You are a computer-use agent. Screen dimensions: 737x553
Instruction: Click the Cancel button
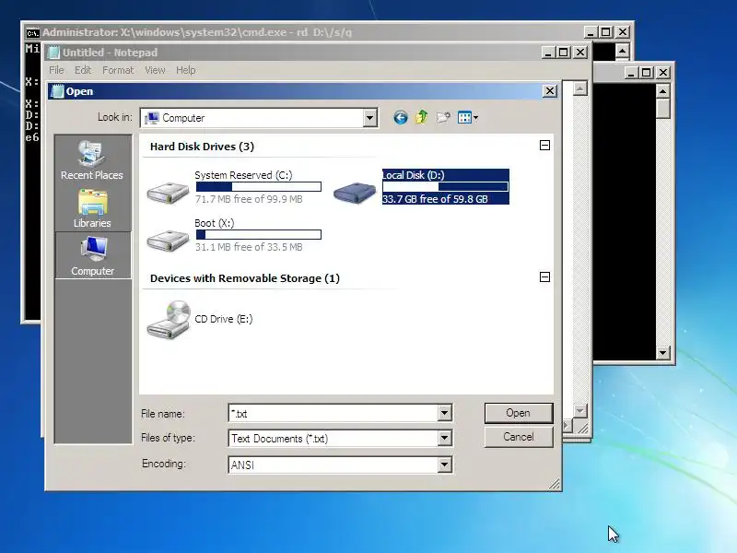click(519, 437)
